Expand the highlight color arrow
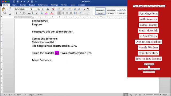The height and width of the screenshot is (96, 171). pyautogui.click(x=49, y=13)
